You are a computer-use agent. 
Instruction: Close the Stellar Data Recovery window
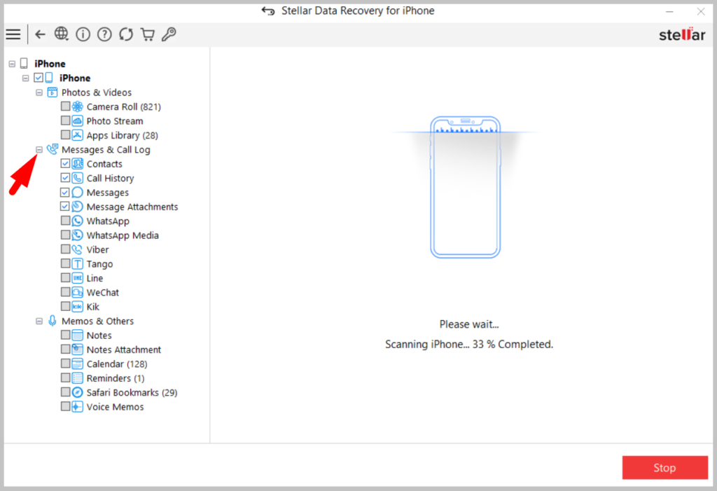click(700, 11)
